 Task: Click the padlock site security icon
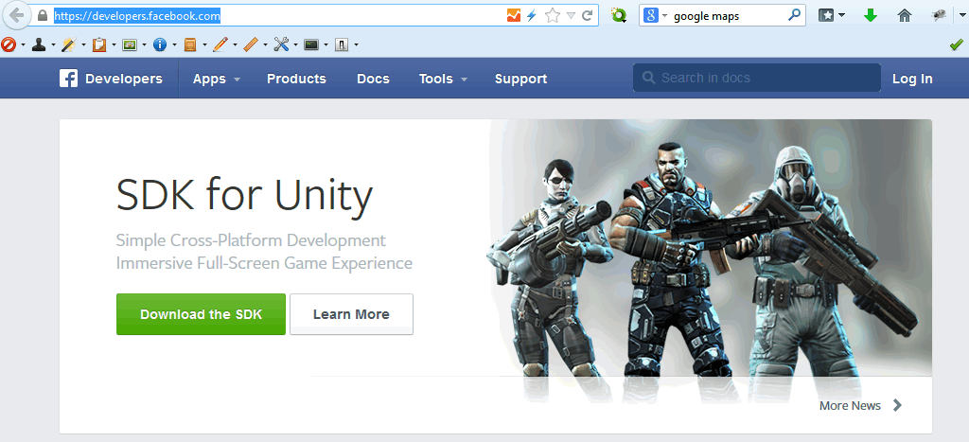click(43, 16)
